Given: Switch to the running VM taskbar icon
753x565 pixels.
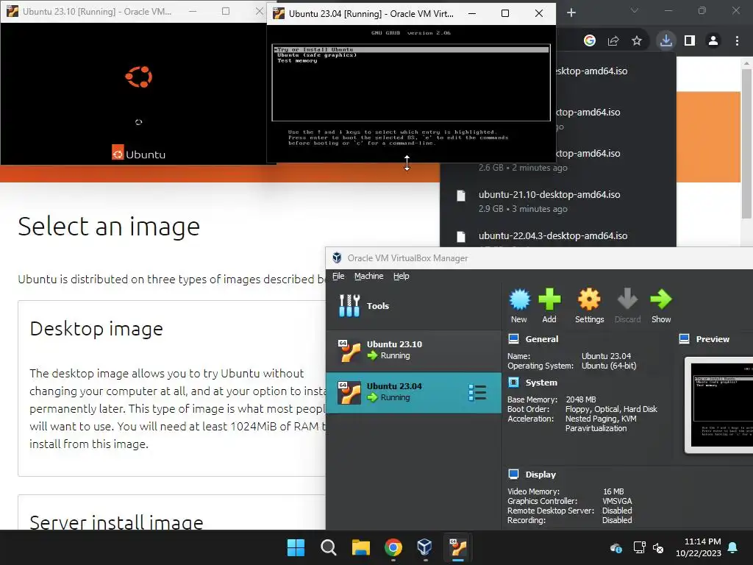Looking at the screenshot, I should pos(457,547).
